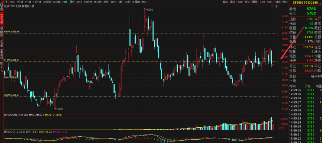Switch chart to 季线 quarterly

click(106, 2)
